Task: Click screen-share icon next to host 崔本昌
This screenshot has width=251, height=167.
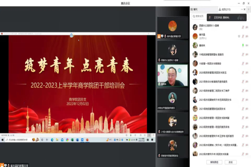Action: point(239,36)
